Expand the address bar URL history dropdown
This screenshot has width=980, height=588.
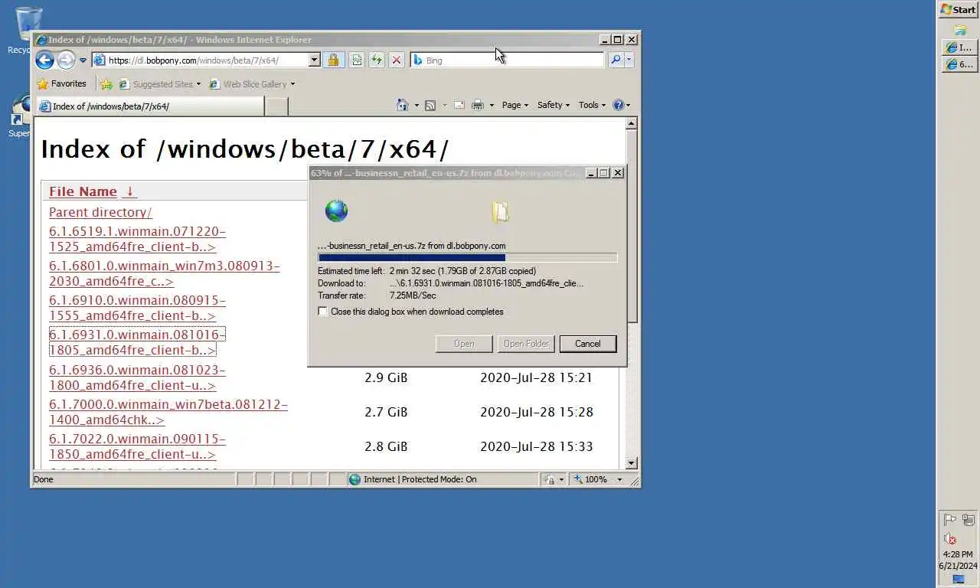pos(314,60)
